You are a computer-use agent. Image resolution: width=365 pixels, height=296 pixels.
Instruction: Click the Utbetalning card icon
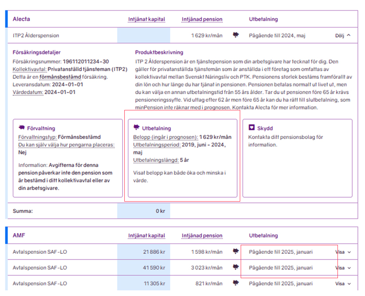pyautogui.click(x=137, y=128)
